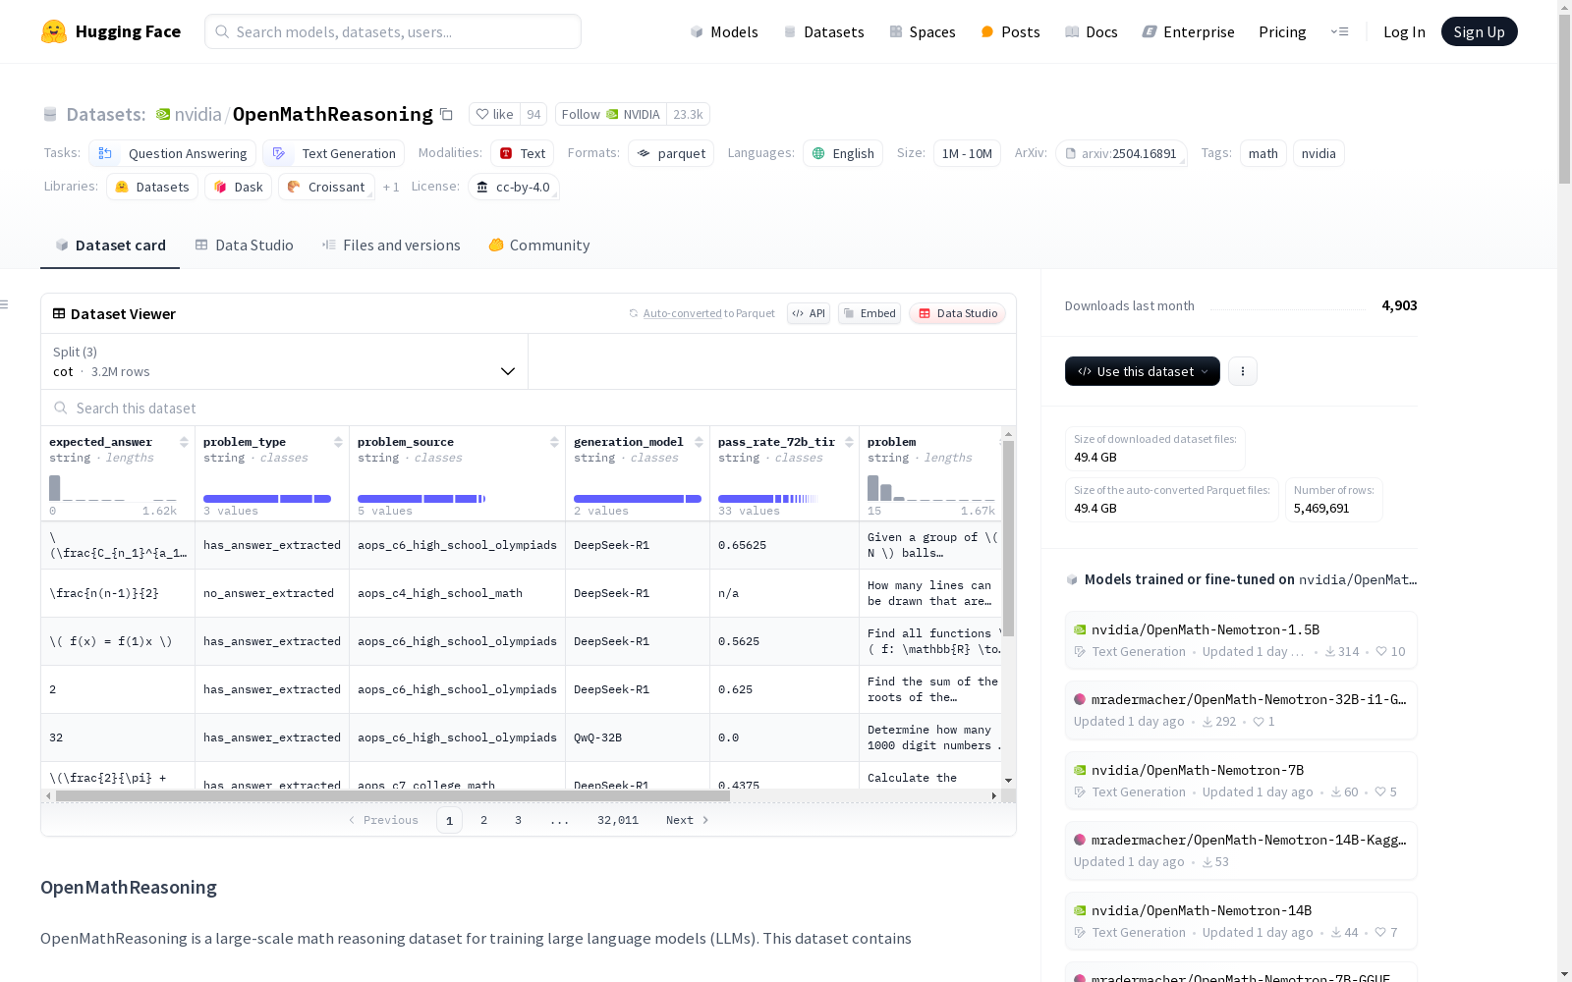Open the Datasets page

pos(823,31)
